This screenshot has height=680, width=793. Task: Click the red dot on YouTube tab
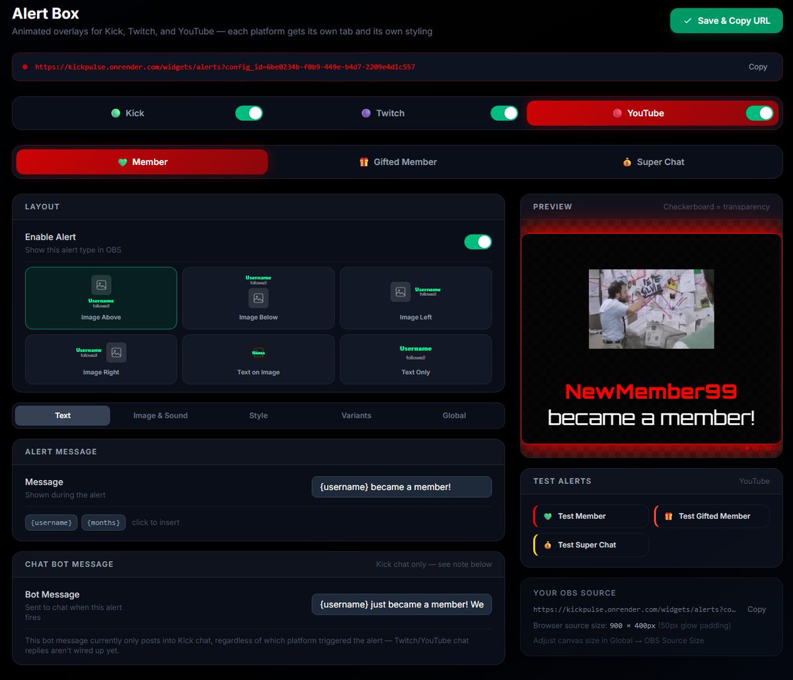pyautogui.click(x=617, y=113)
